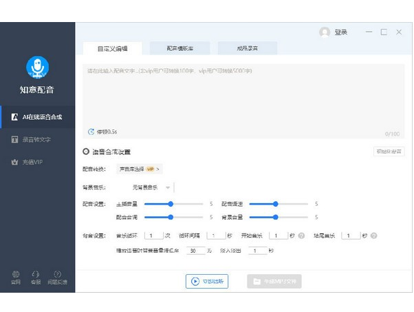414x312 pixels.
Task: Switch to the 自定义编辑 tab
Action: (113, 48)
